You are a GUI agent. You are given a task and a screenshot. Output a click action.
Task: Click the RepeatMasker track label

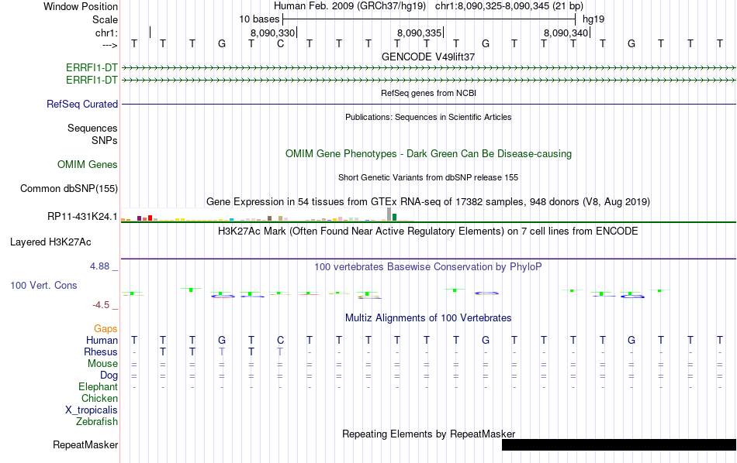coord(85,444)
